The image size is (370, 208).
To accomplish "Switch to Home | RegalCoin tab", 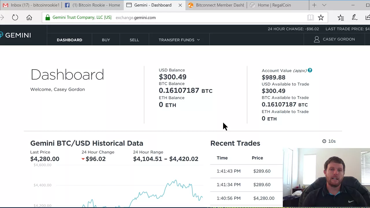I will 277,5.
